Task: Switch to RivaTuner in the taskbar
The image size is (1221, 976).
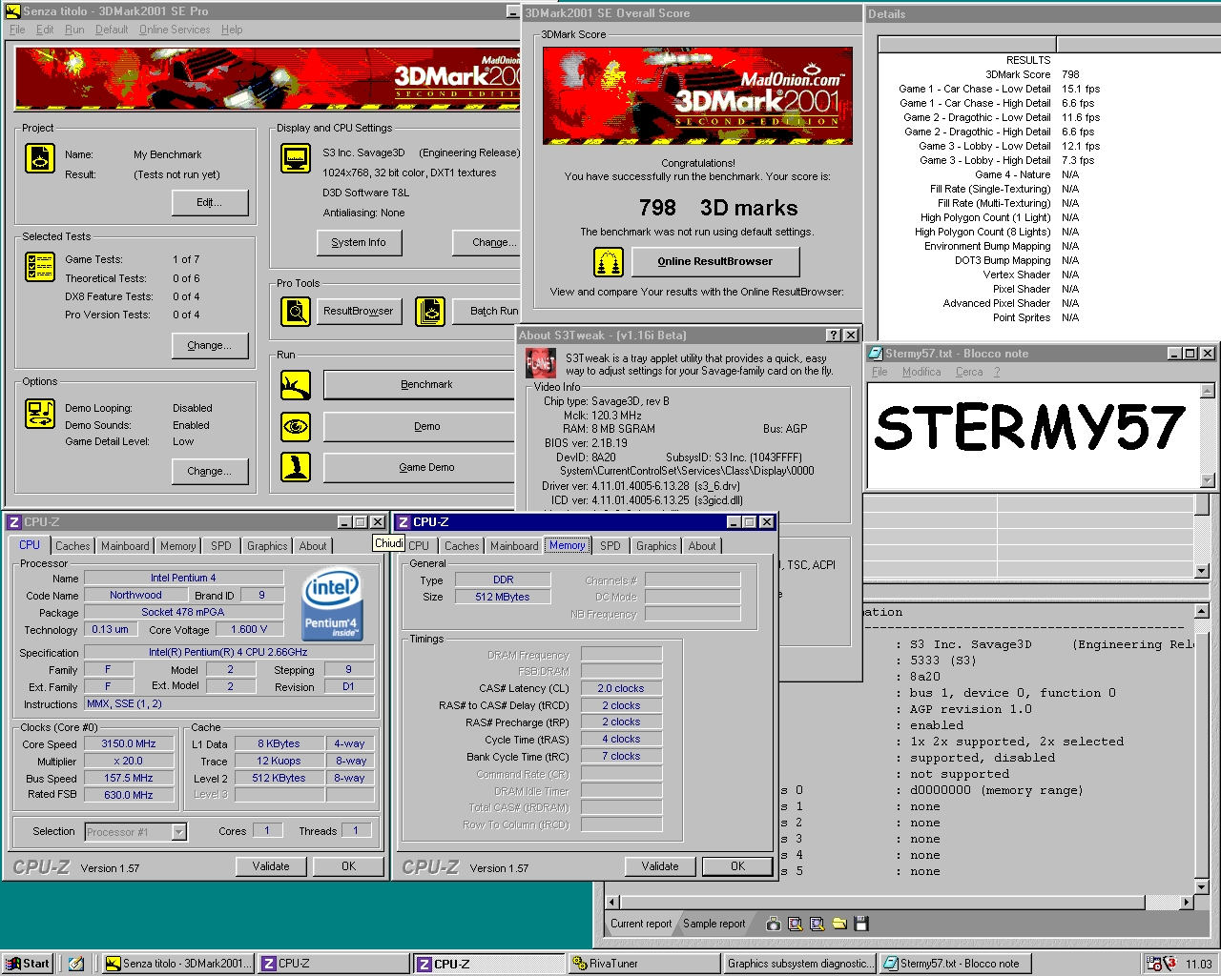Action: click(642, 964)
